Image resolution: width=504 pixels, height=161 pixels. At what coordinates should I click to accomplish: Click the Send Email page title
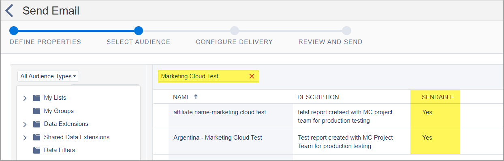(x=51, y=11)
